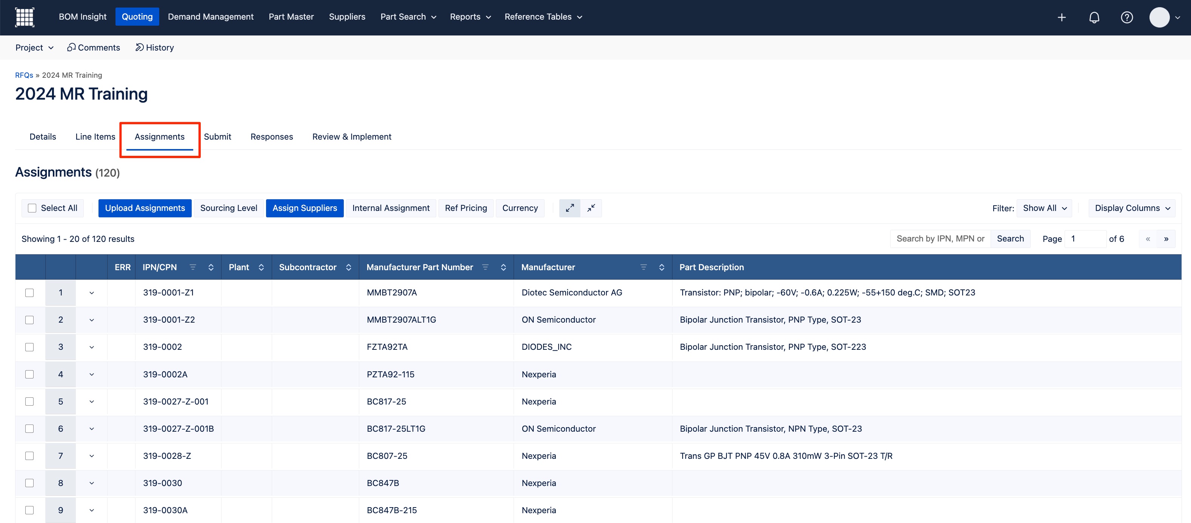Screen dimensions: 1191x523
Task: Click the plus add icon in header
Action: coord(1062,17)
